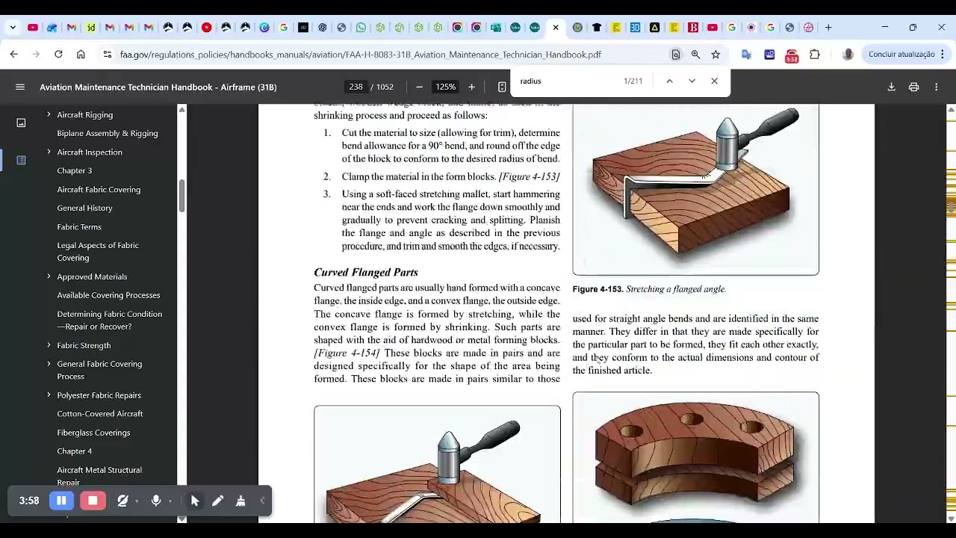Click the page search icon in the address bar
956x538 pixels.
point(675,54)
